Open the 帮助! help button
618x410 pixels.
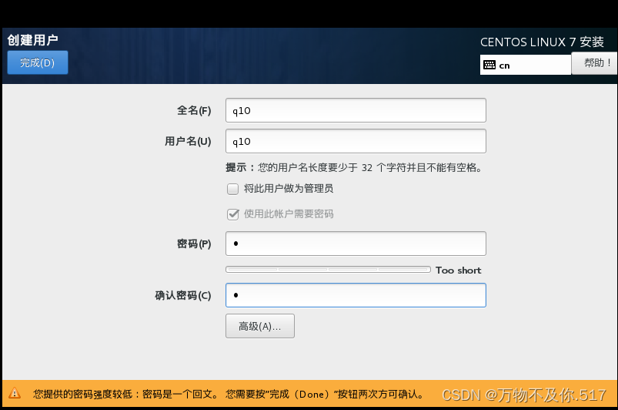click(x=595, y=62)
